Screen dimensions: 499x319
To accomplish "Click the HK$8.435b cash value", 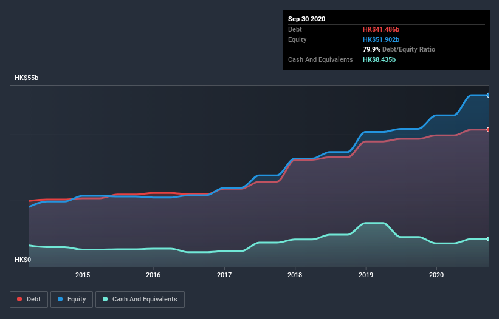I will click(379, 59).
